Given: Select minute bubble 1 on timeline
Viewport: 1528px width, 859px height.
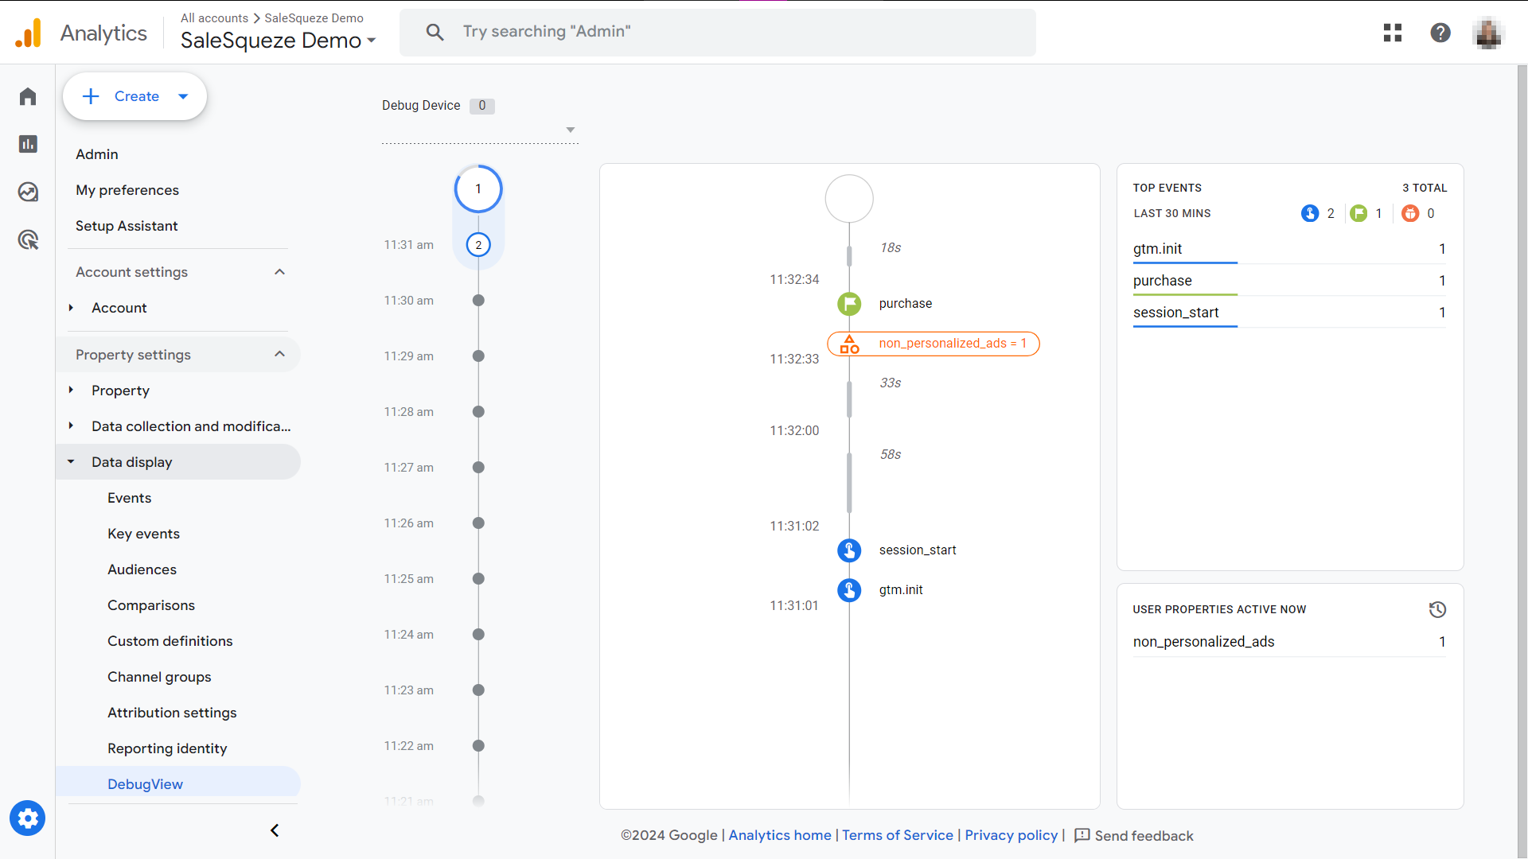Looking at the screenshot, I should (478, 189).
